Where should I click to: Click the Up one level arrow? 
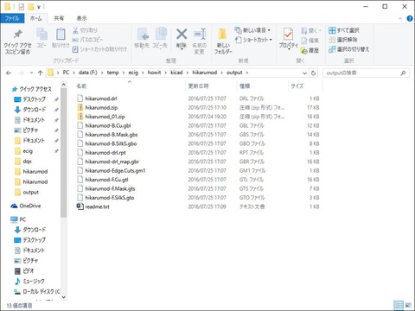click(x=41, y=73)
